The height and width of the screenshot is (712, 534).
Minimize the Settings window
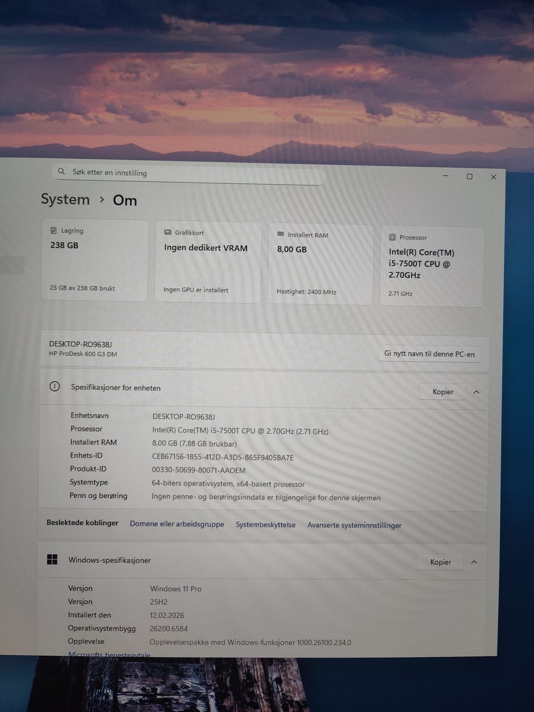[446, 176]
